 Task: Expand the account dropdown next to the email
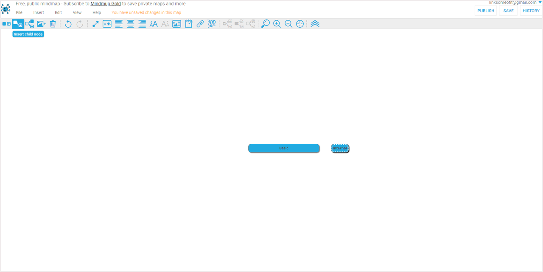click(540, 2)
